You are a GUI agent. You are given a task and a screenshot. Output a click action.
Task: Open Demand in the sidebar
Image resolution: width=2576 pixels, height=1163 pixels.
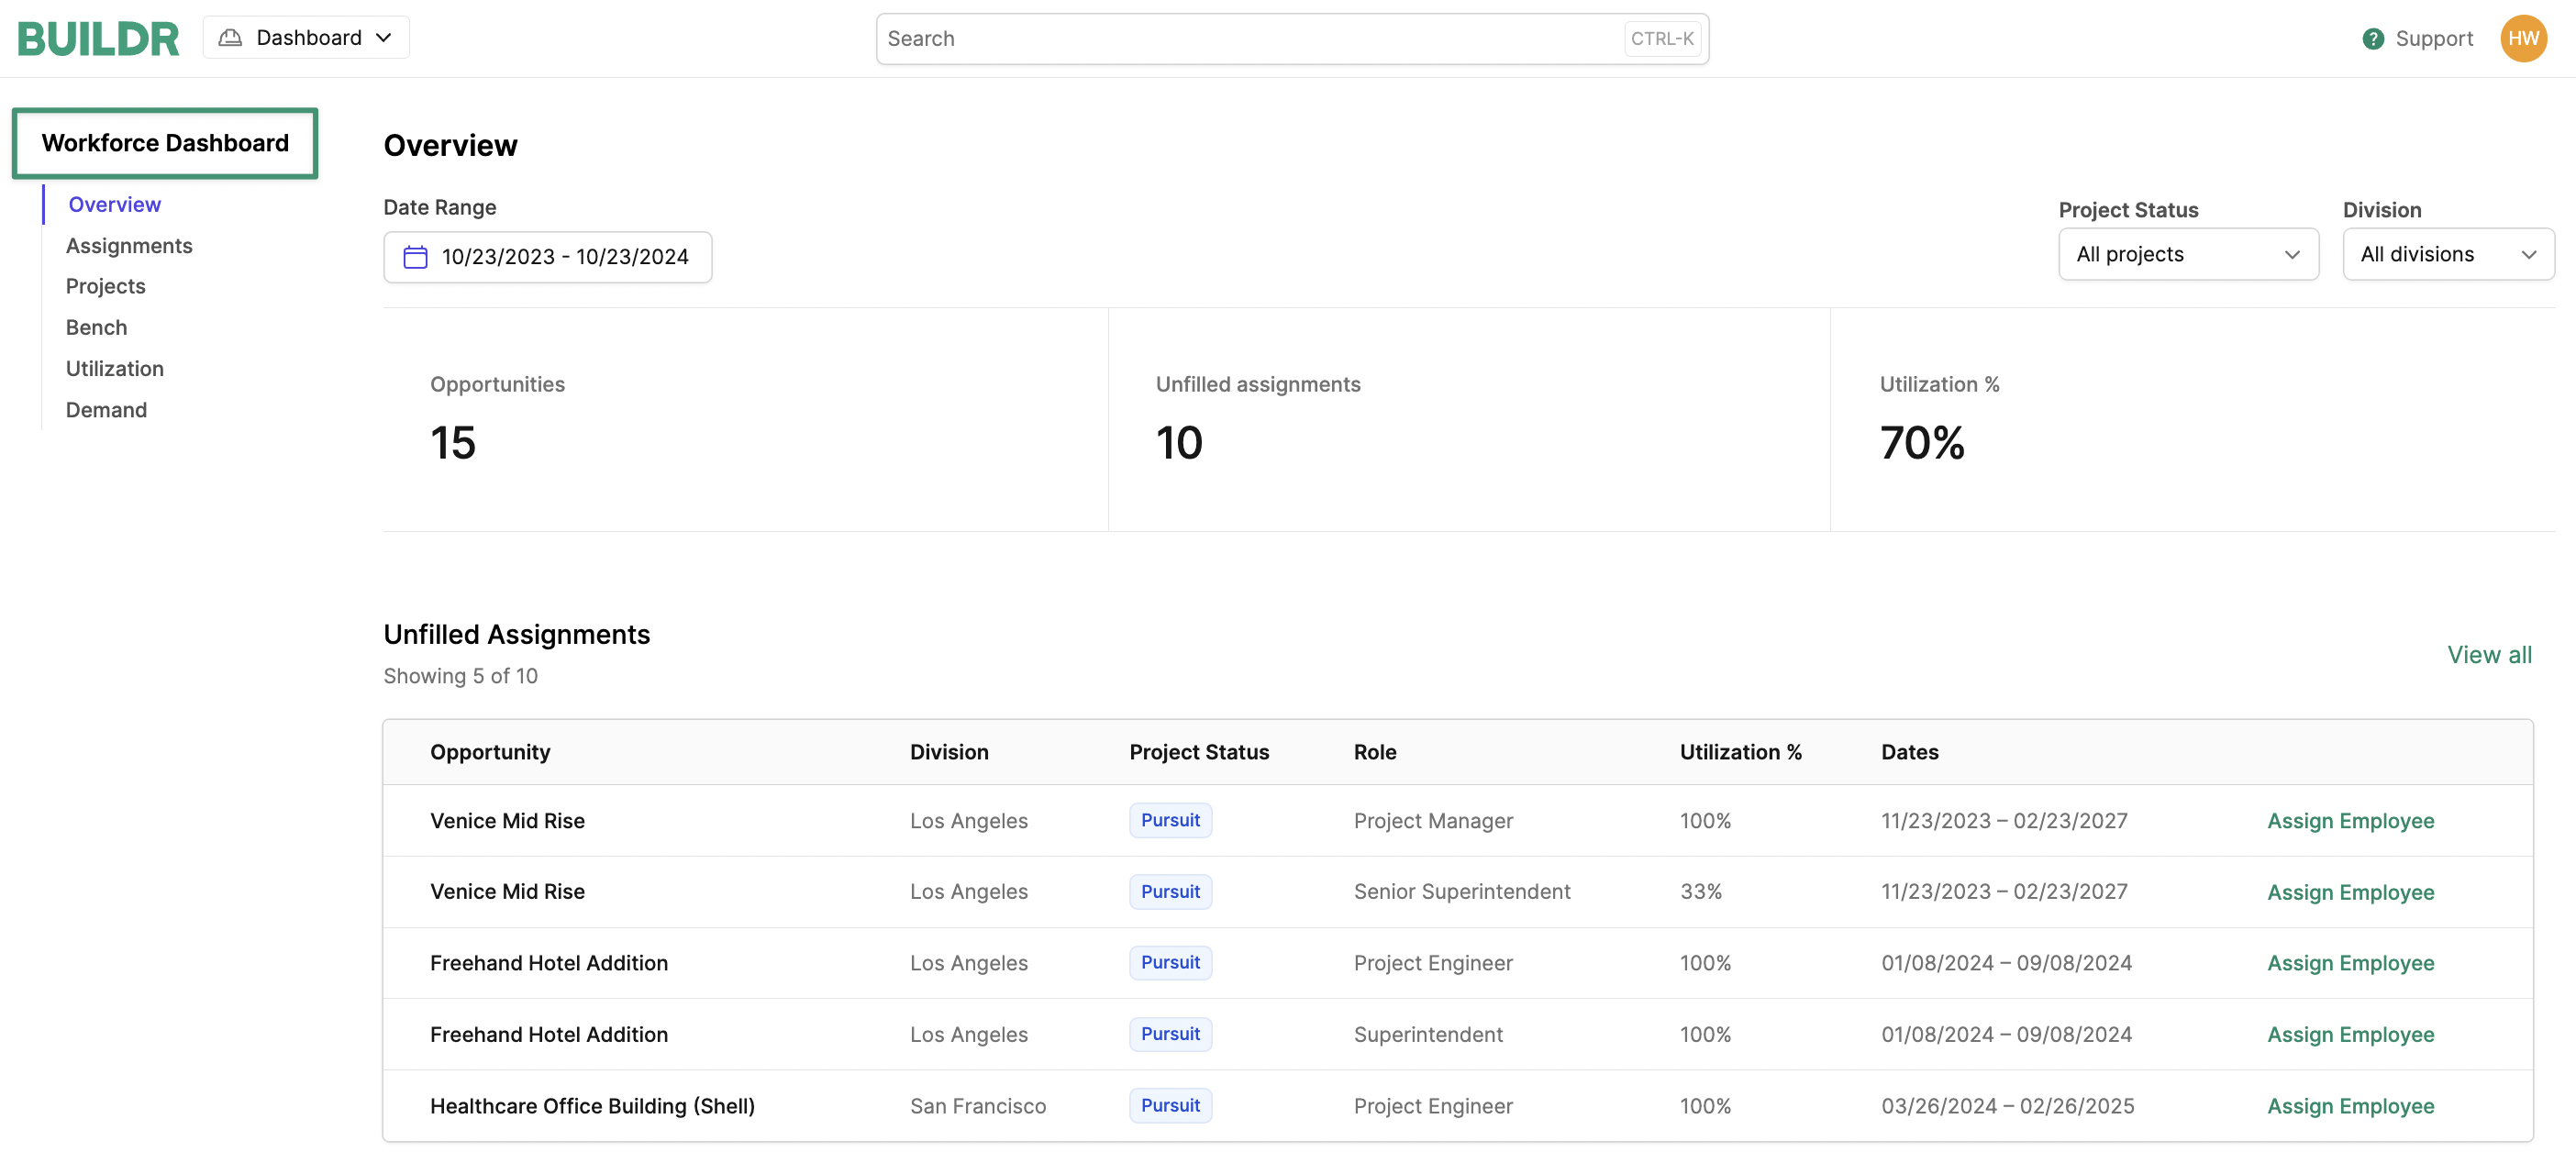106,409
